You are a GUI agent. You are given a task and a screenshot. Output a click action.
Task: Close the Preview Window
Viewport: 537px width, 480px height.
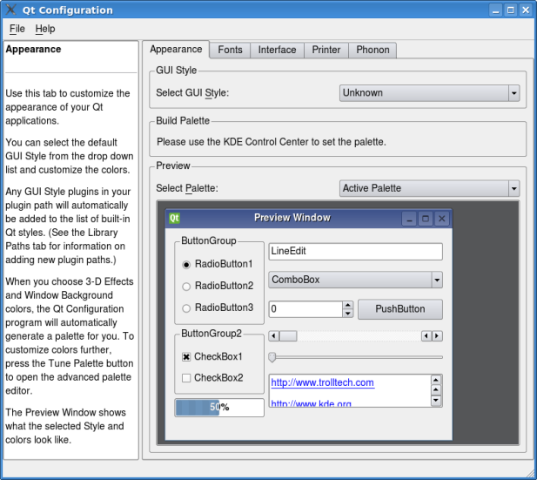(441, 219)
